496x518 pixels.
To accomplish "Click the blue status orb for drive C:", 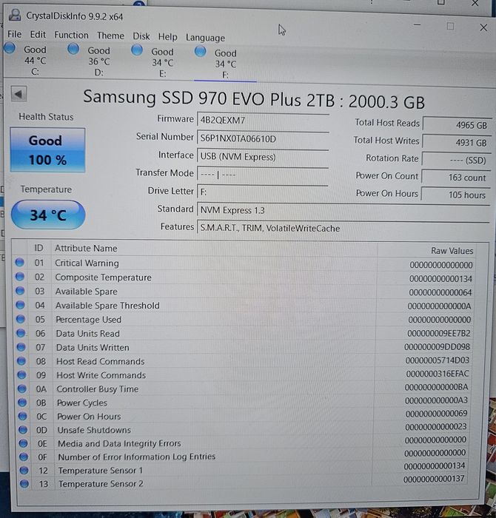I will click(10, 48).
